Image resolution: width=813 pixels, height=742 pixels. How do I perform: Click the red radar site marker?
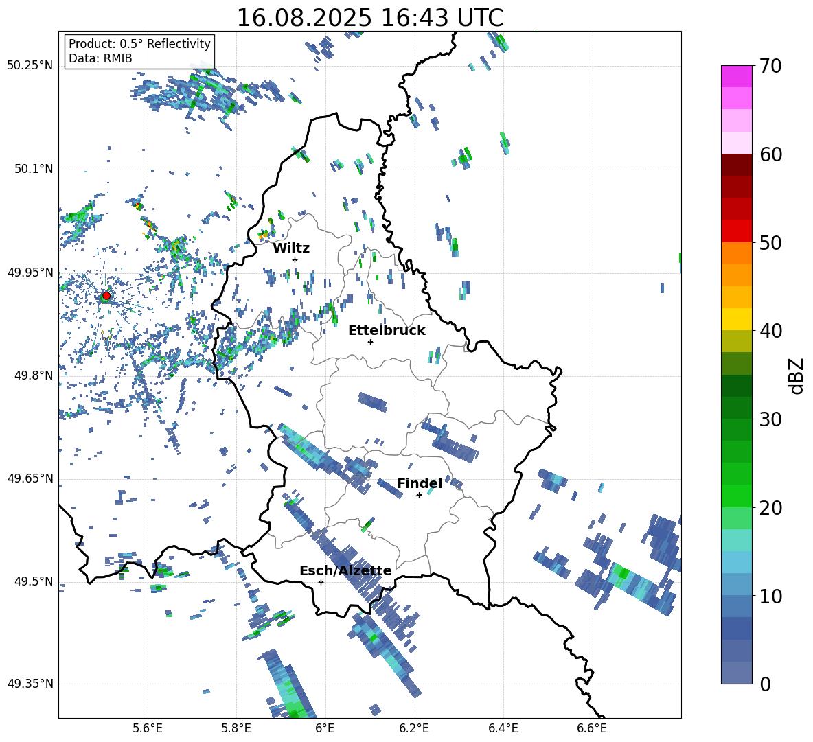point(106,296)
